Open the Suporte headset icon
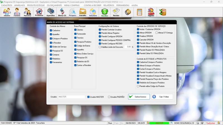 [x=151, y=12]
